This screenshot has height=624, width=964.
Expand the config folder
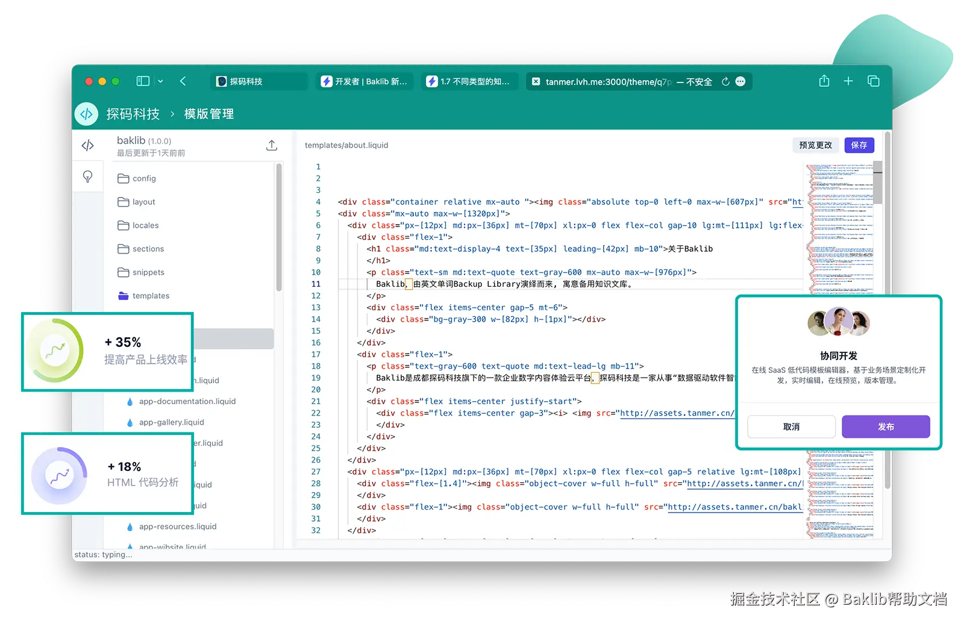(x=137, y=178)
